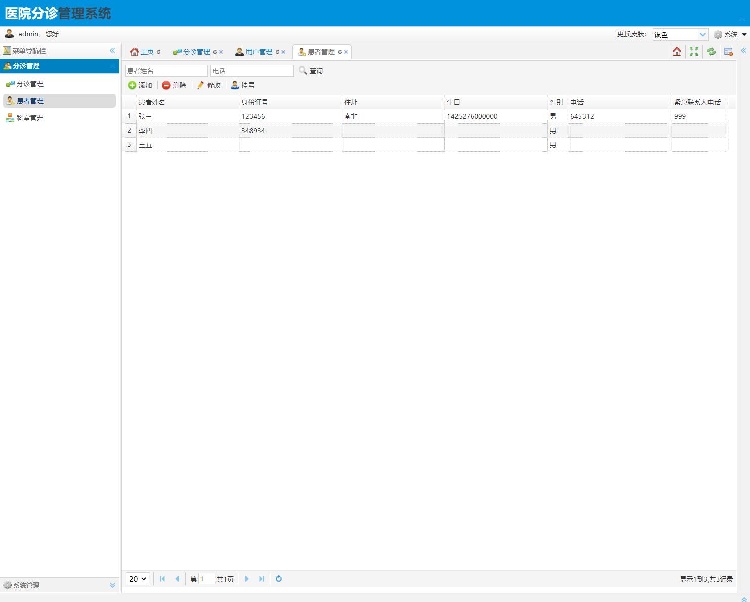The image size is (750, 602).
Task: Click the green fullscreen arrows icon
Action: (x=694, y=51)
